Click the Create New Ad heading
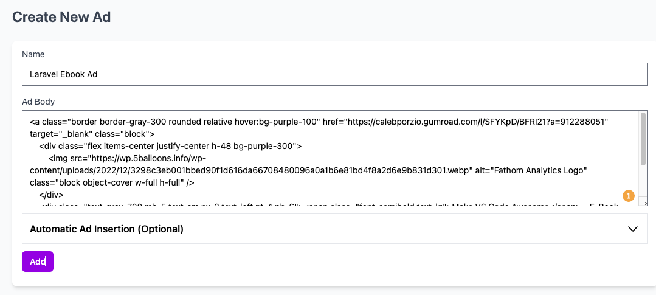This screenshot has height=295, width=656. (x=61, y=17)
